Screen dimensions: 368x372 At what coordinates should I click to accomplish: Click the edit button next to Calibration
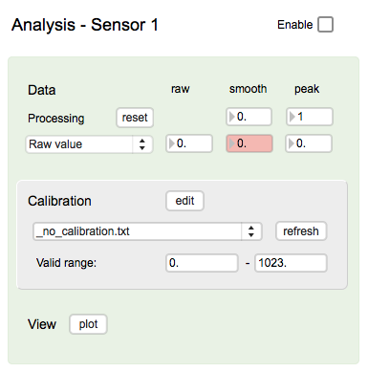click(184, 201)
